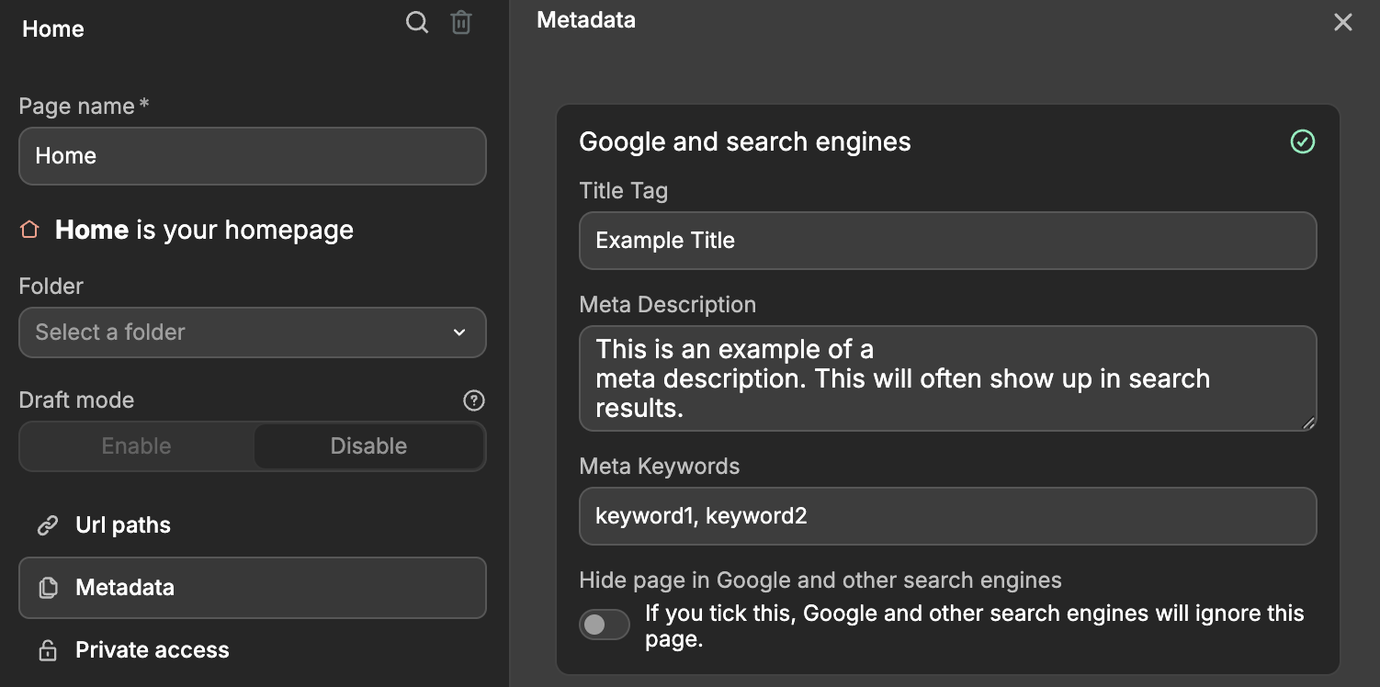Screen dimensions: 1380x687
Task: Click the Title Tag field containing Example Title
Action: (x=947, y=240)
